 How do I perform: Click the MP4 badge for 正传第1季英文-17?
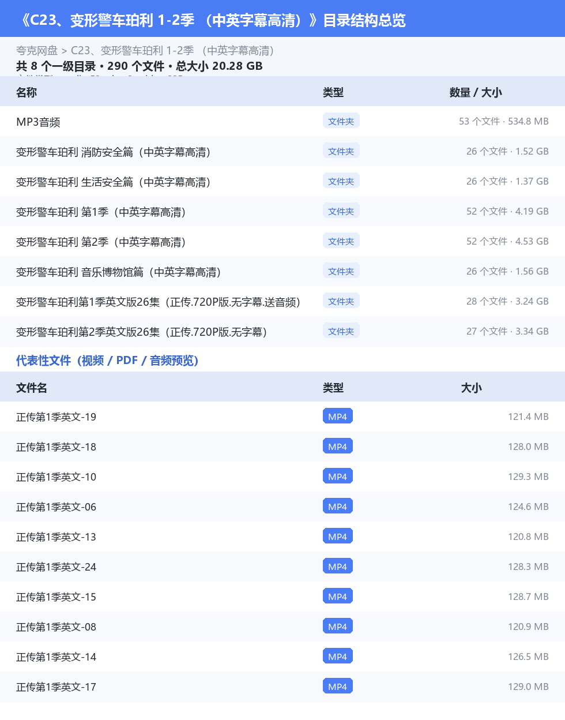pos(338,687)
